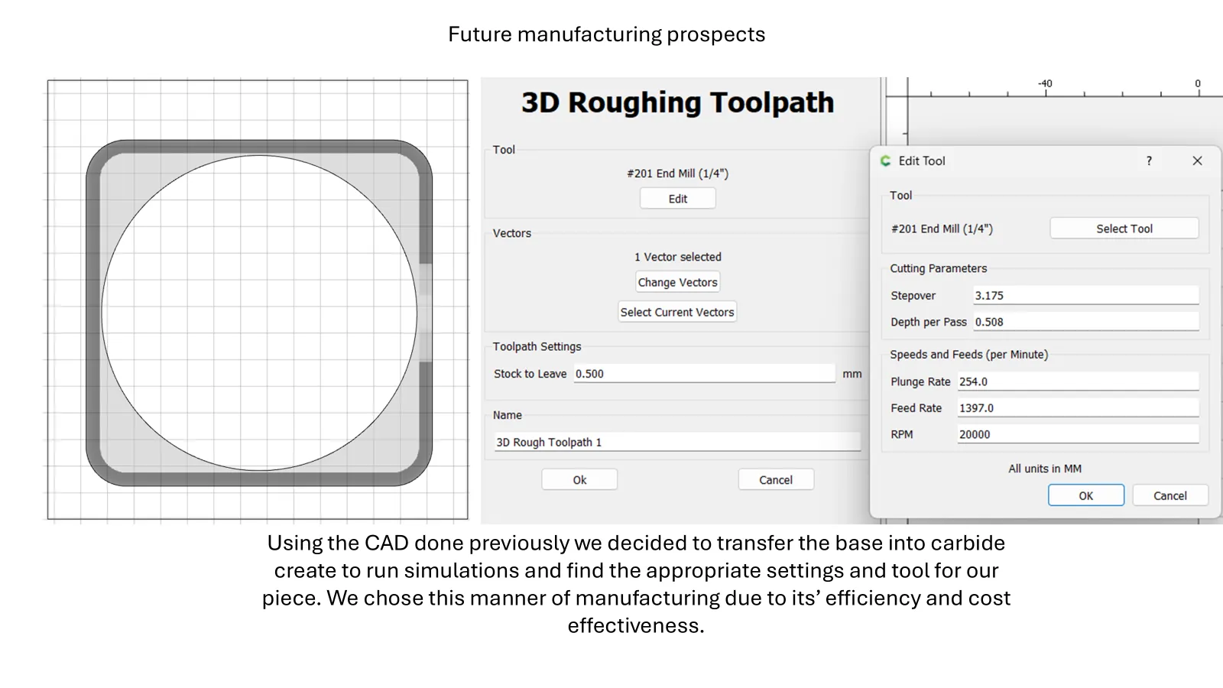The image size is (1223, 688).
Task: Click the Stepover value field
Action: 1086,296
